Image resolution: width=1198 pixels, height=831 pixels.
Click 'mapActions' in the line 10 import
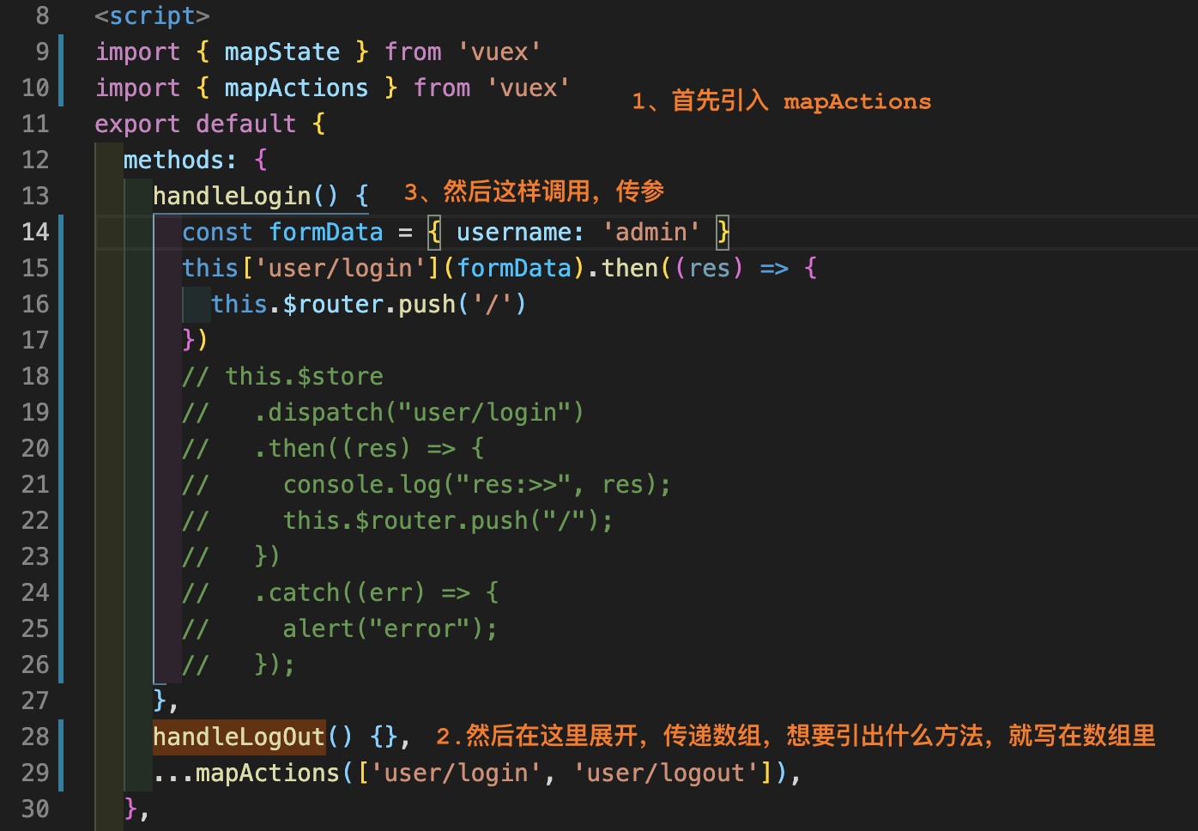tap(296, 88)
